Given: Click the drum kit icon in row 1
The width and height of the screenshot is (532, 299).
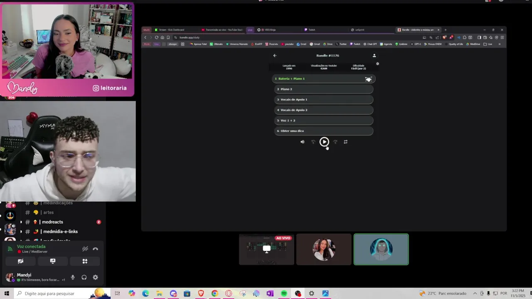Looking at the screenshot, I should (x=368, y=79).
